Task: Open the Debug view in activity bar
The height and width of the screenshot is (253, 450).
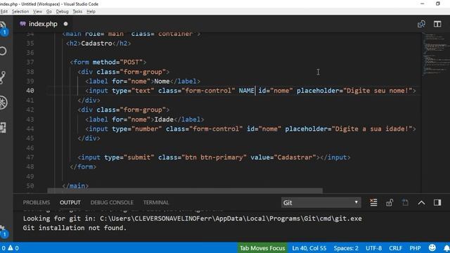Action: click(4, 103)
